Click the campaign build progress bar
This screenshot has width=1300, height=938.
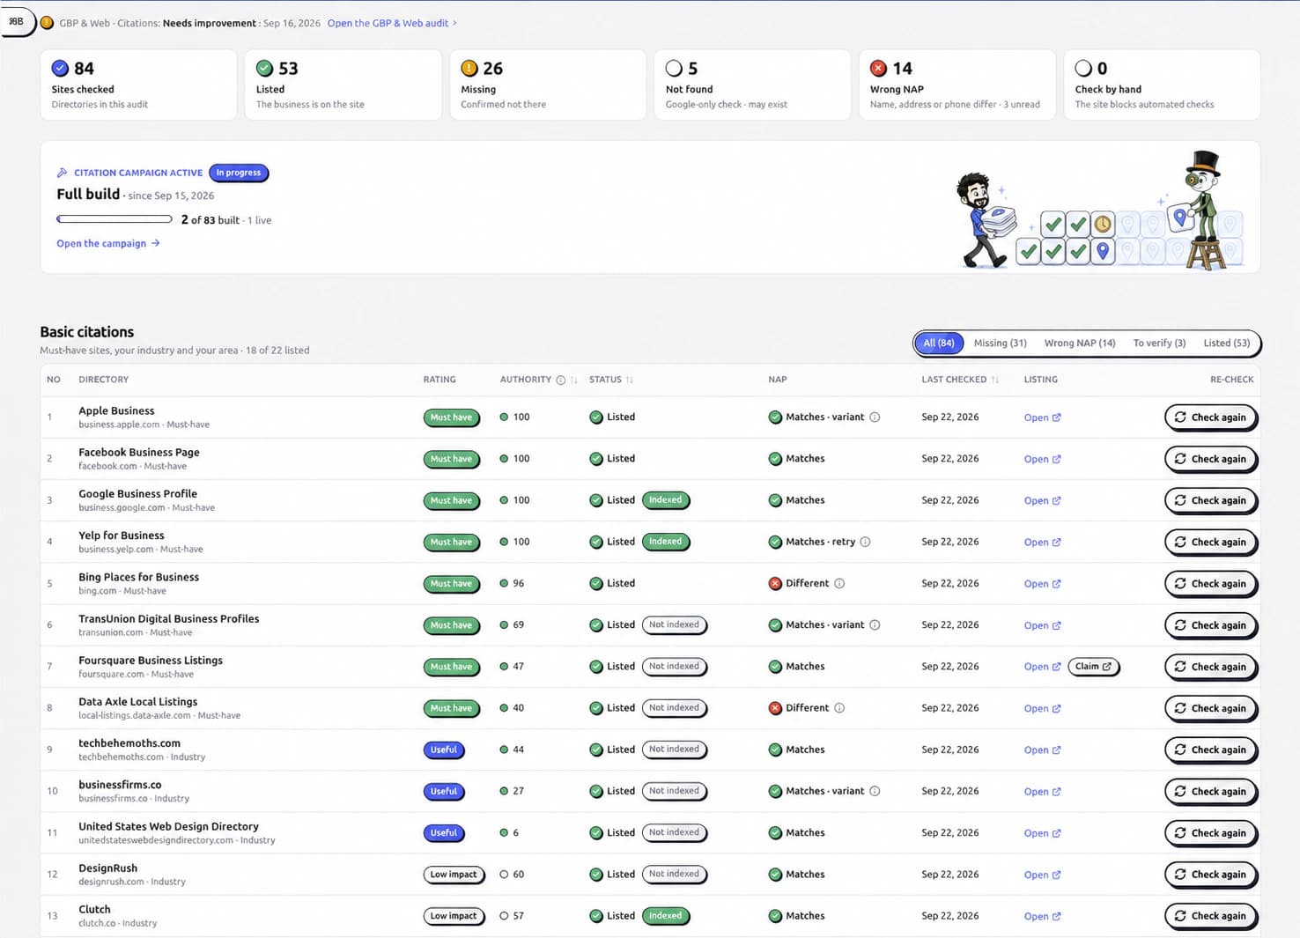tap(114, 219)
